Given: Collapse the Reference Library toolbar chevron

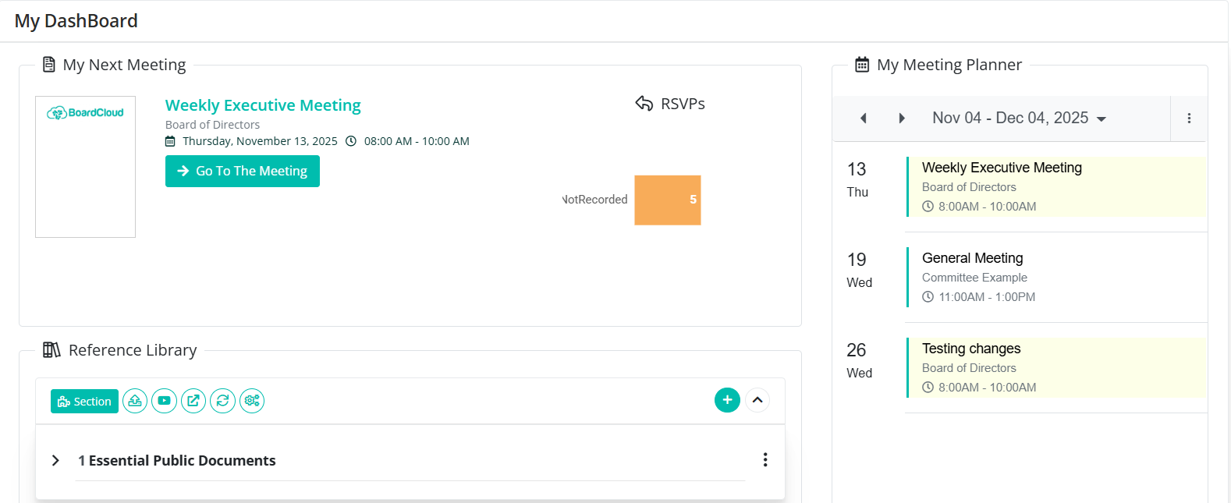Looking at the screenshot, I should point(757,400).
